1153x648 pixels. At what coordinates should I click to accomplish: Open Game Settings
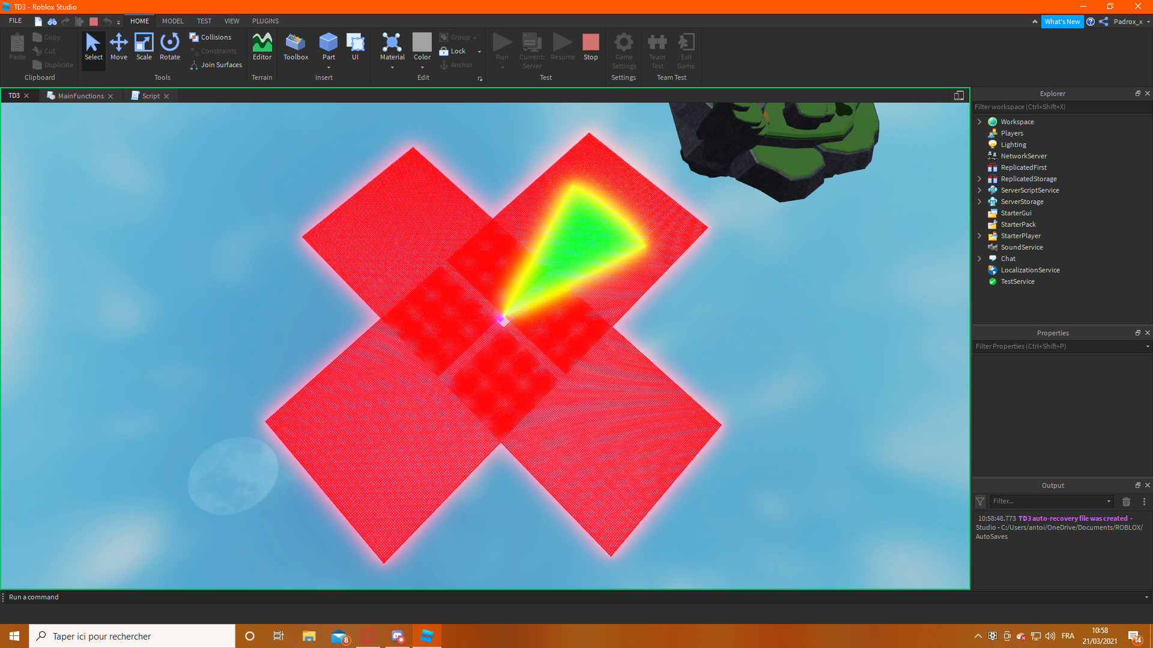coord(624,51)
